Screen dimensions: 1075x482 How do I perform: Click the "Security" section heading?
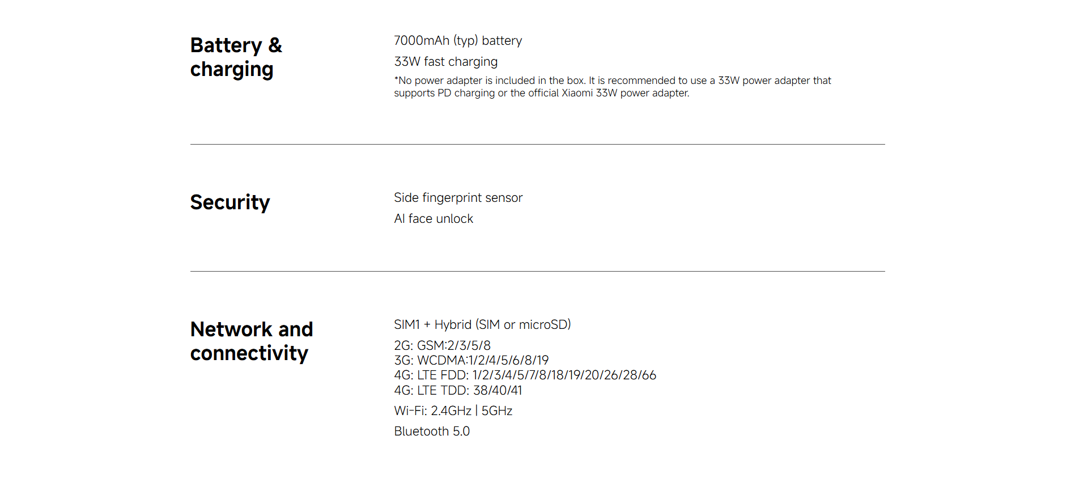230,202
